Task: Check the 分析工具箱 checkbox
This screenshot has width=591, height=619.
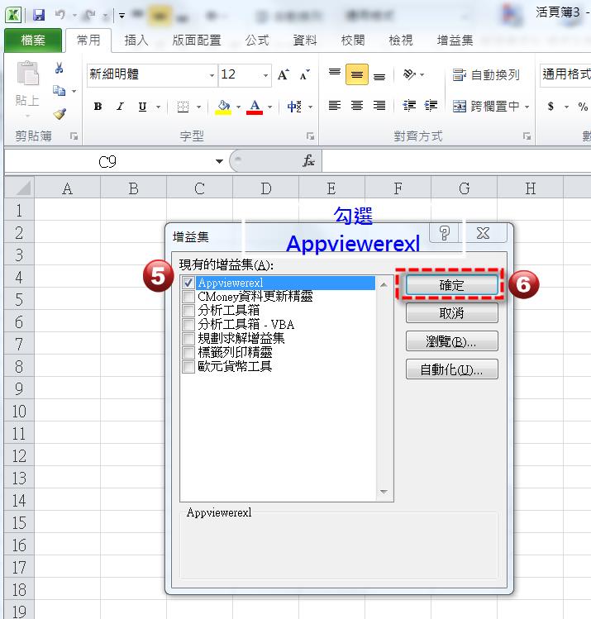Action: (188, 310)
